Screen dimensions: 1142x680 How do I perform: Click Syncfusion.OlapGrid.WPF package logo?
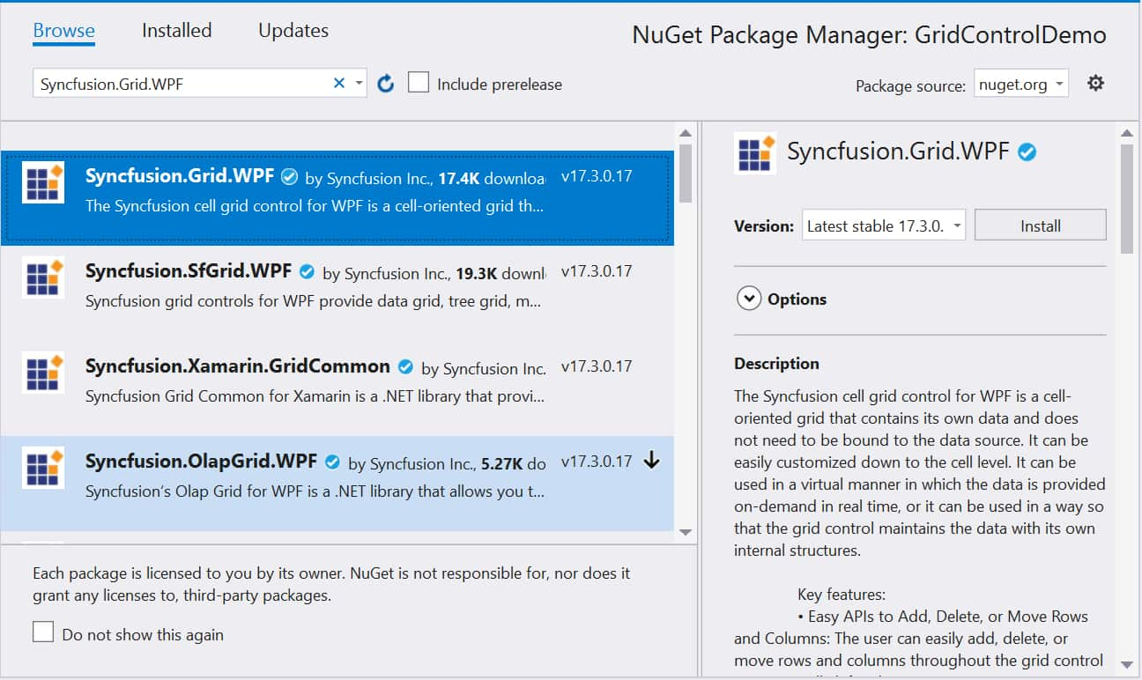[43, 468]
